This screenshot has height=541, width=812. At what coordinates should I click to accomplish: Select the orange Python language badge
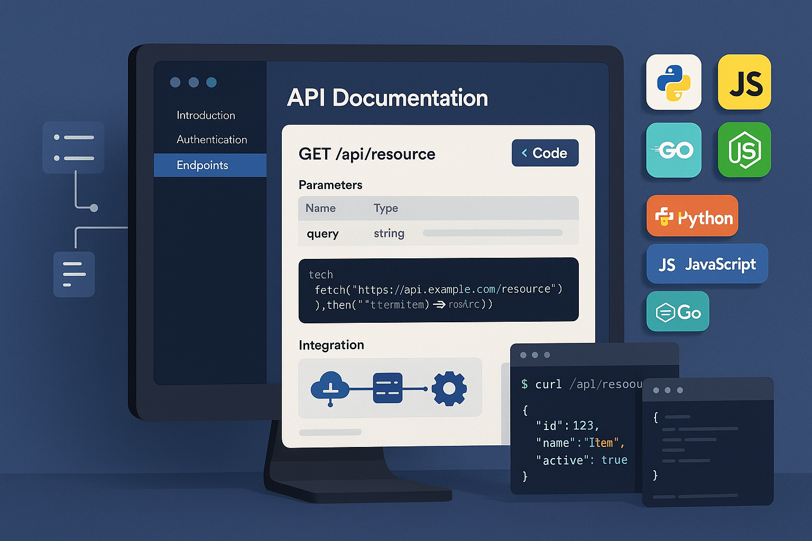click(x=692, y=217)
